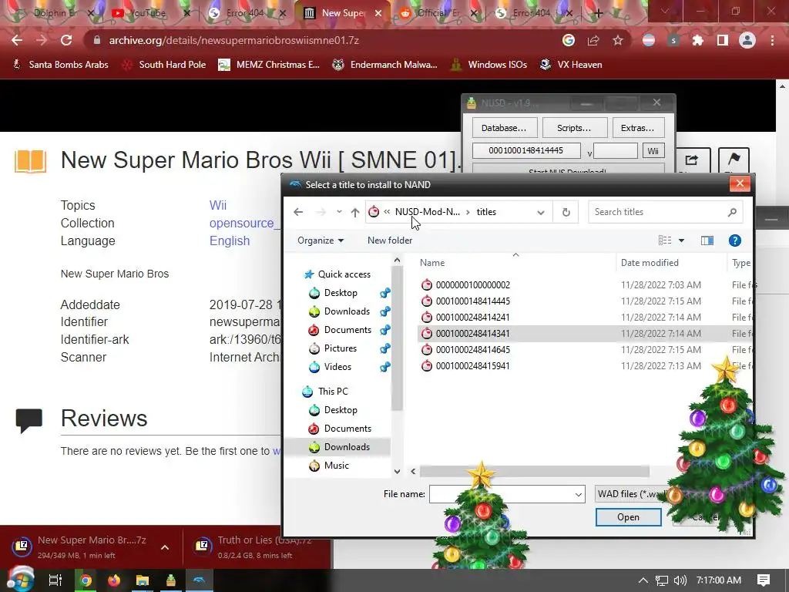
Task: Select This PC in sidebar
Action: pyautogui.click(x=333, y=392)
